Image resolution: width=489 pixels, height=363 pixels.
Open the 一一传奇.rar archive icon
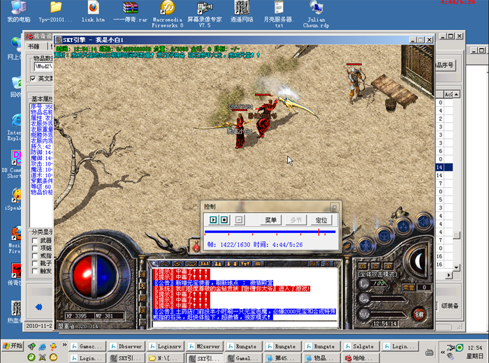(131, 12)
